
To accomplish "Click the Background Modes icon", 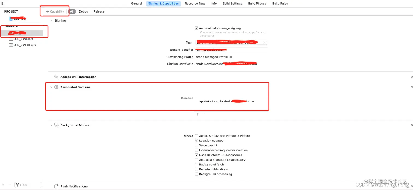I will coord(56,125).
